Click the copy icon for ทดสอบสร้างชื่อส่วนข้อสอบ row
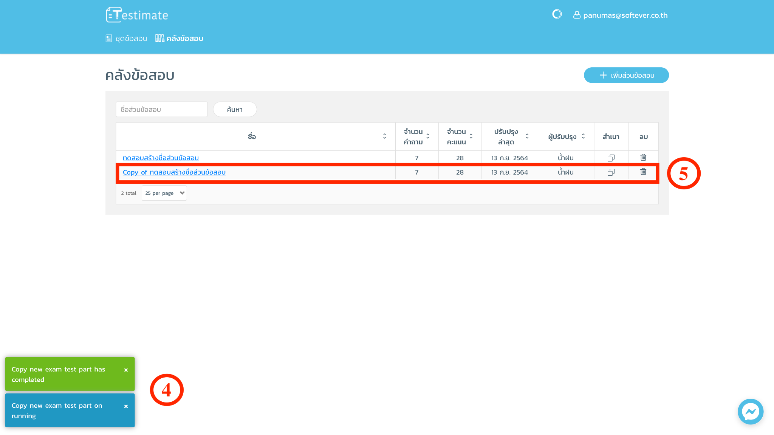This screenshot has width=774, height=435. pos(611,158)
